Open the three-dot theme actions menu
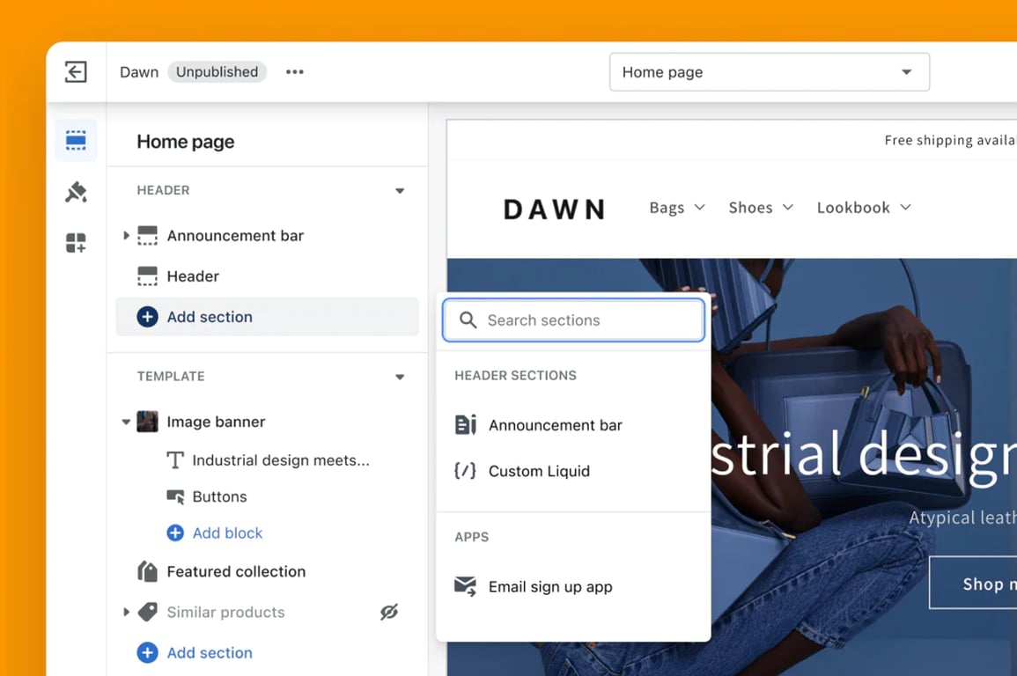This screenshot has width=1017, height=676. (x=294, y=72)
